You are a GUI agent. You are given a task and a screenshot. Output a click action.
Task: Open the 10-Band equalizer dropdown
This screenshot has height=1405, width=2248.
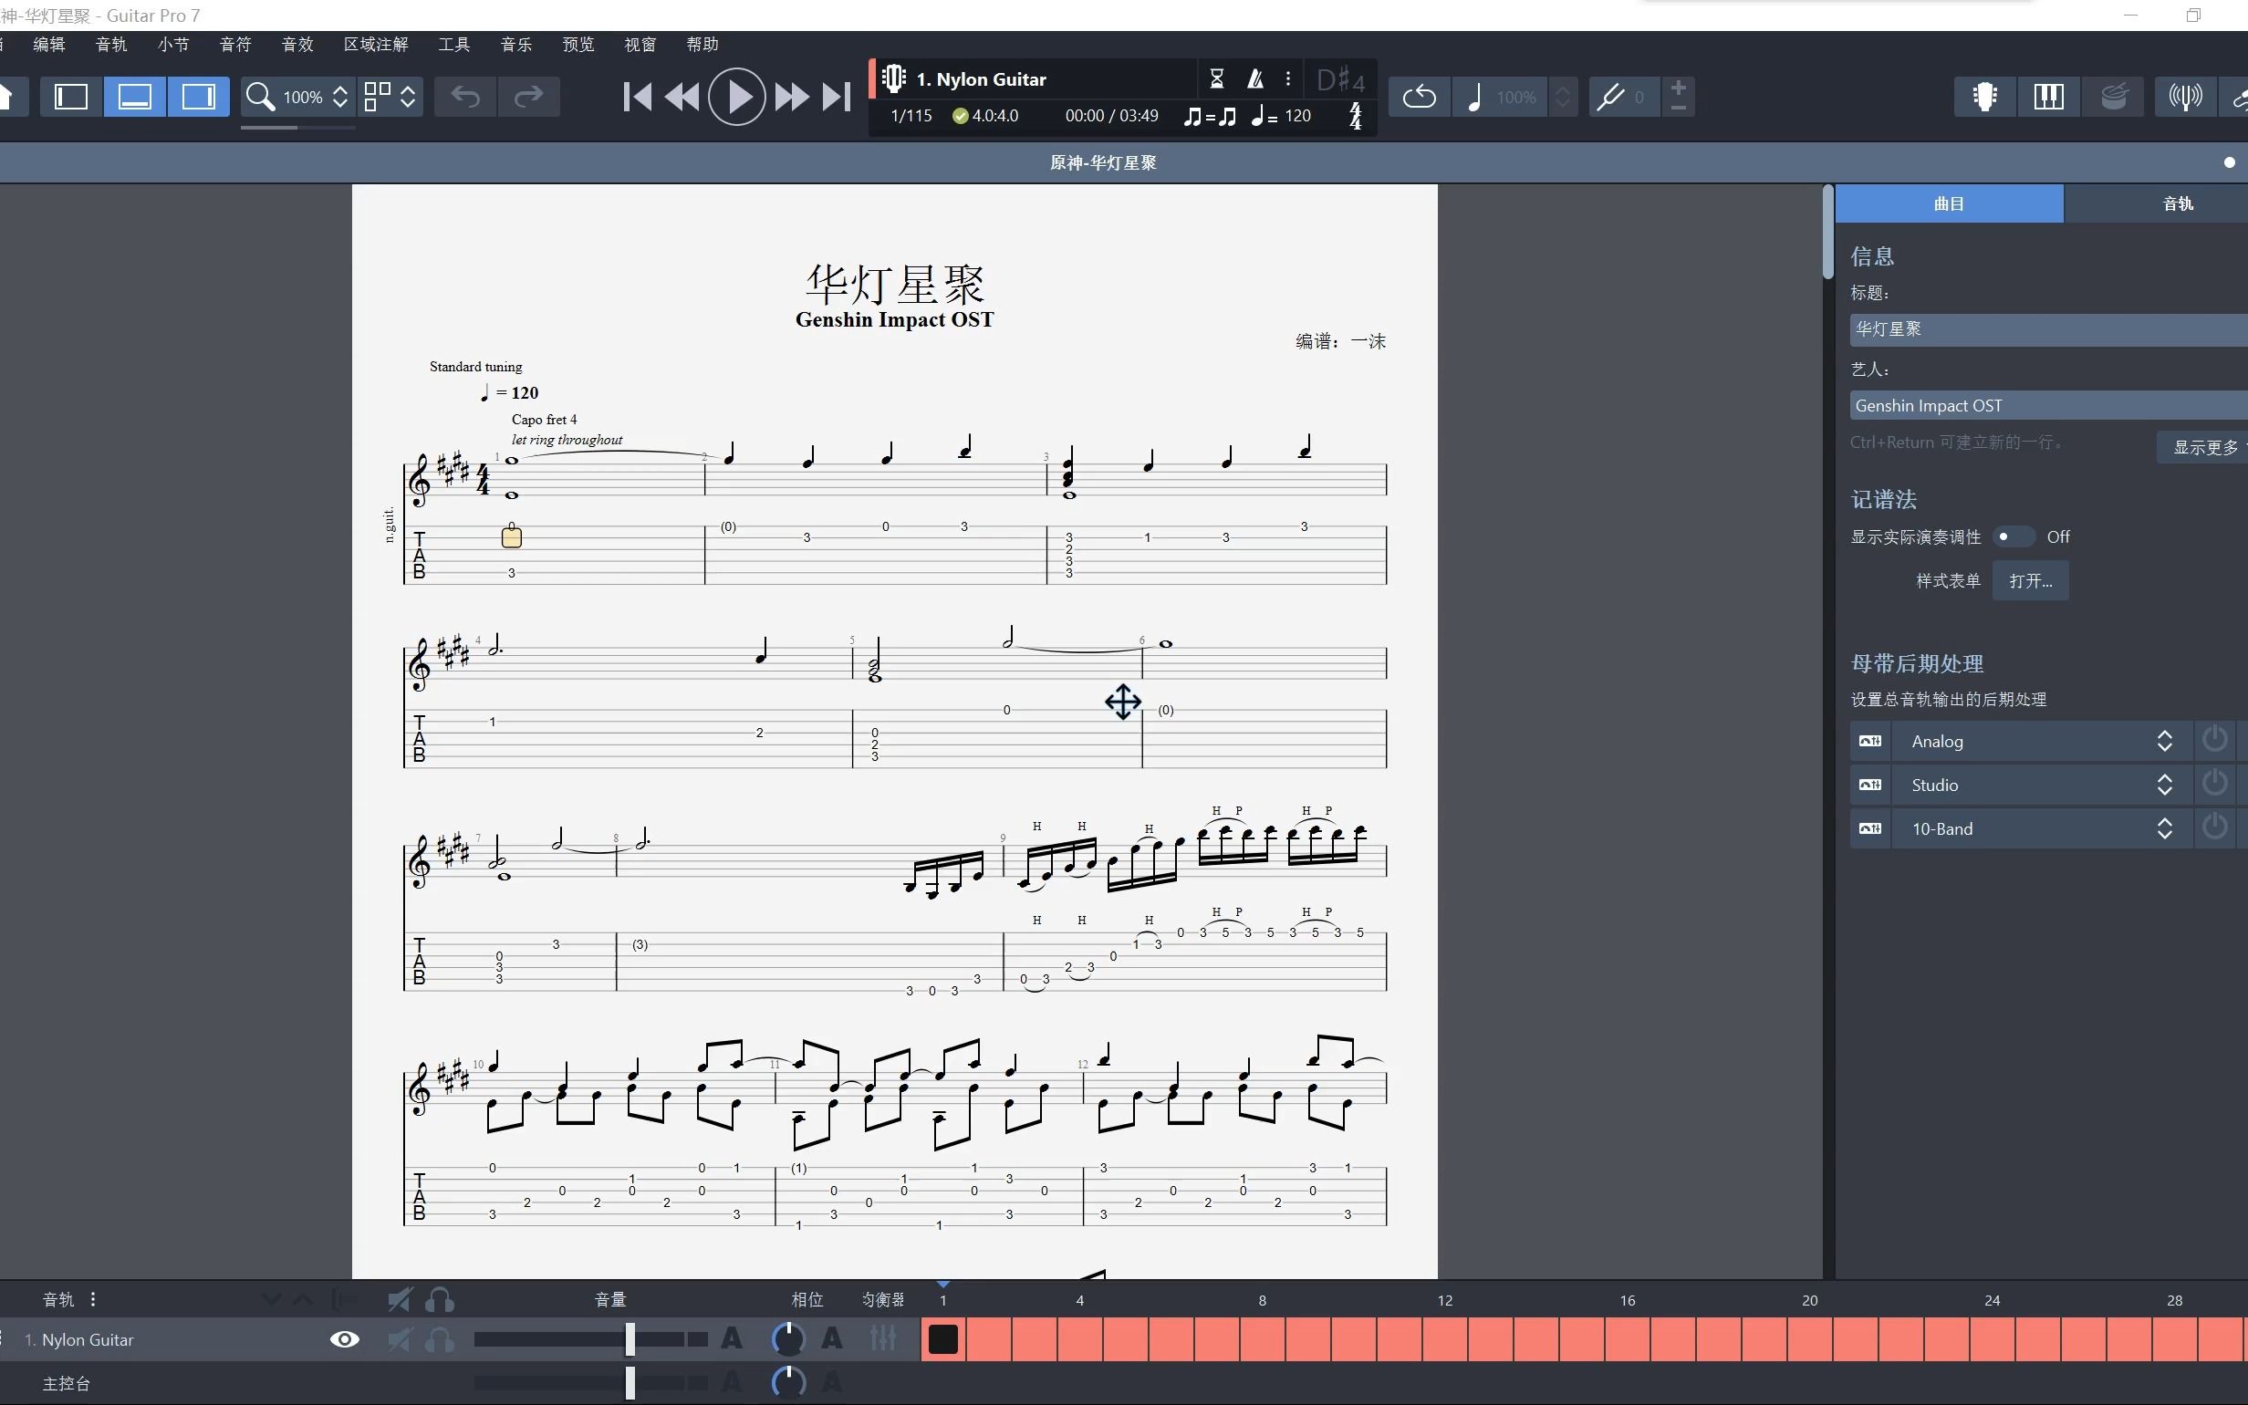[x=2042, y=828]
